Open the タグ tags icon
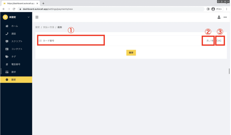The height and width of the screenshot is (135, 231). (x=7, y=57)
